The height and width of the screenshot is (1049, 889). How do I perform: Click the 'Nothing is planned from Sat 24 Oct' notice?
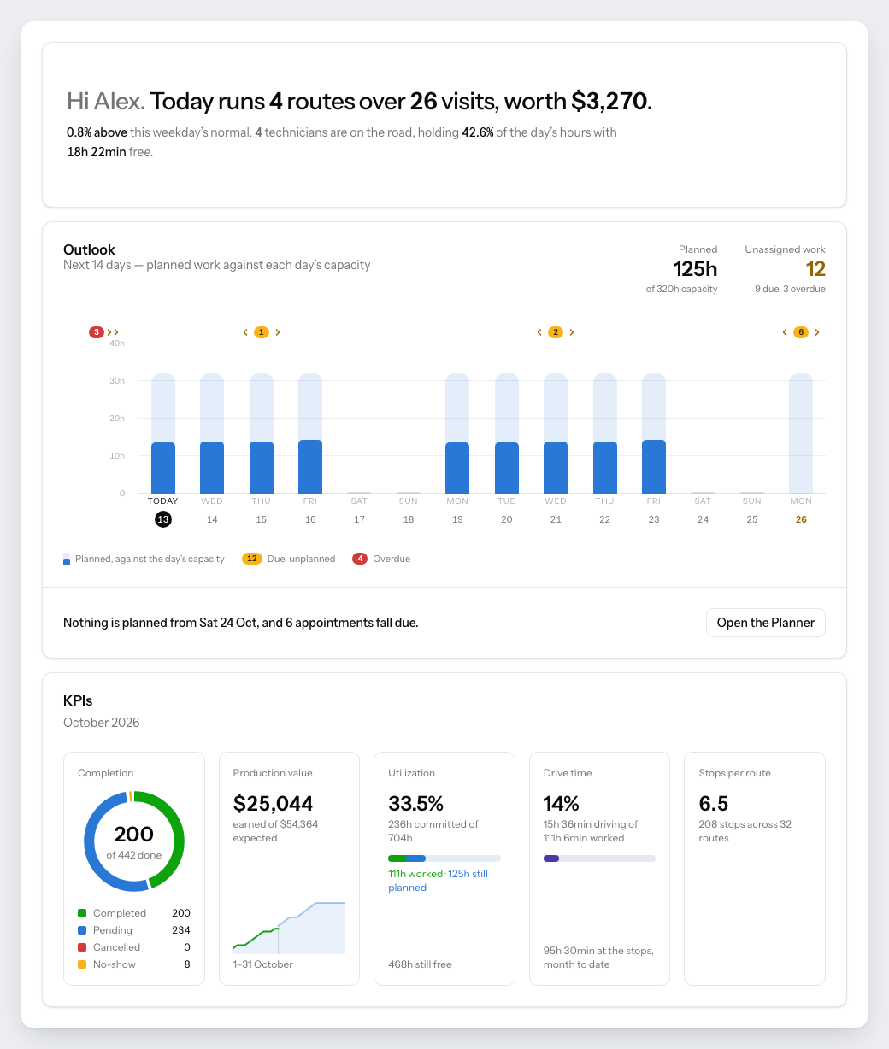[241, 623]
